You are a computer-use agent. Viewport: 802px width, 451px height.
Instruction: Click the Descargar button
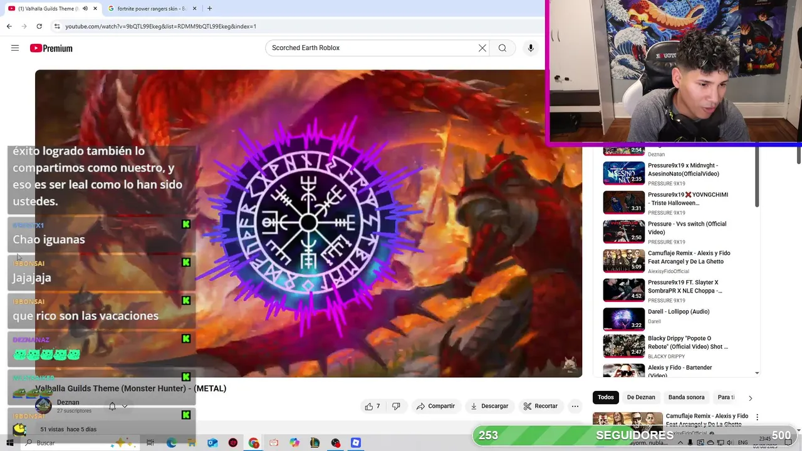[489, 406]
